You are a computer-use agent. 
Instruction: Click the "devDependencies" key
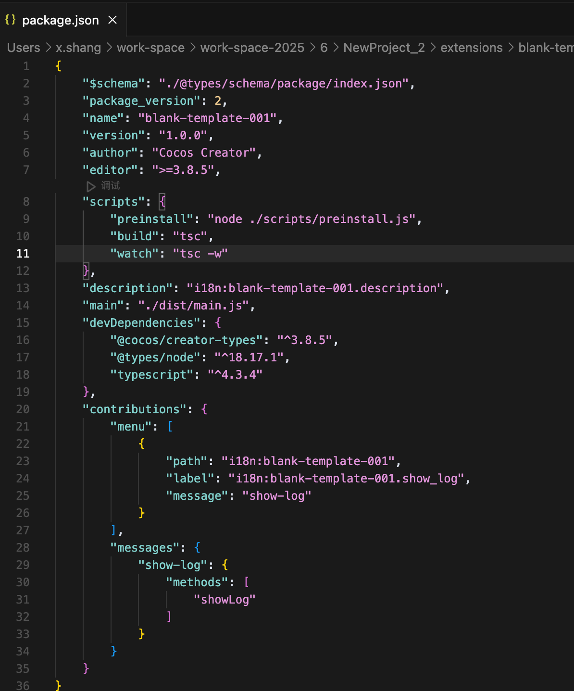142,322
